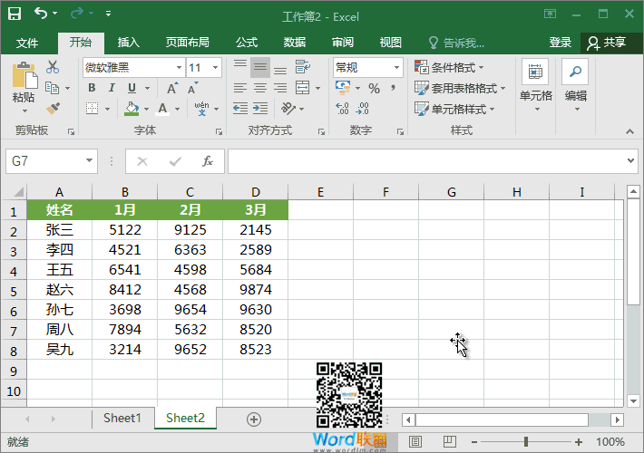Switch to the Sheet1 worksheet tab
Viewport: 644px width, 453px height.
point(122,419)
